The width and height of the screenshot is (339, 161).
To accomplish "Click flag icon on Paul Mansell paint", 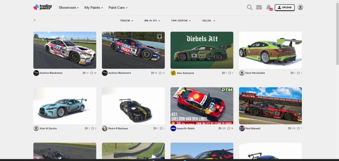I will pyautogui.click(x=289, y=128).
